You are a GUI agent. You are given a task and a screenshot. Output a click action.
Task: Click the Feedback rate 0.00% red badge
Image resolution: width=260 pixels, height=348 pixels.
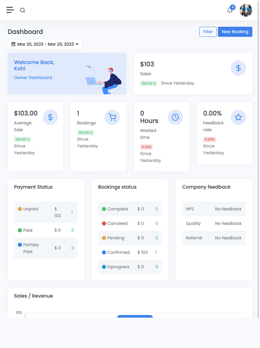[x=210, y=139]
